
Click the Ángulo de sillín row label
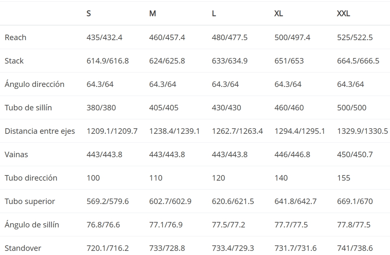tap(32, 225)
